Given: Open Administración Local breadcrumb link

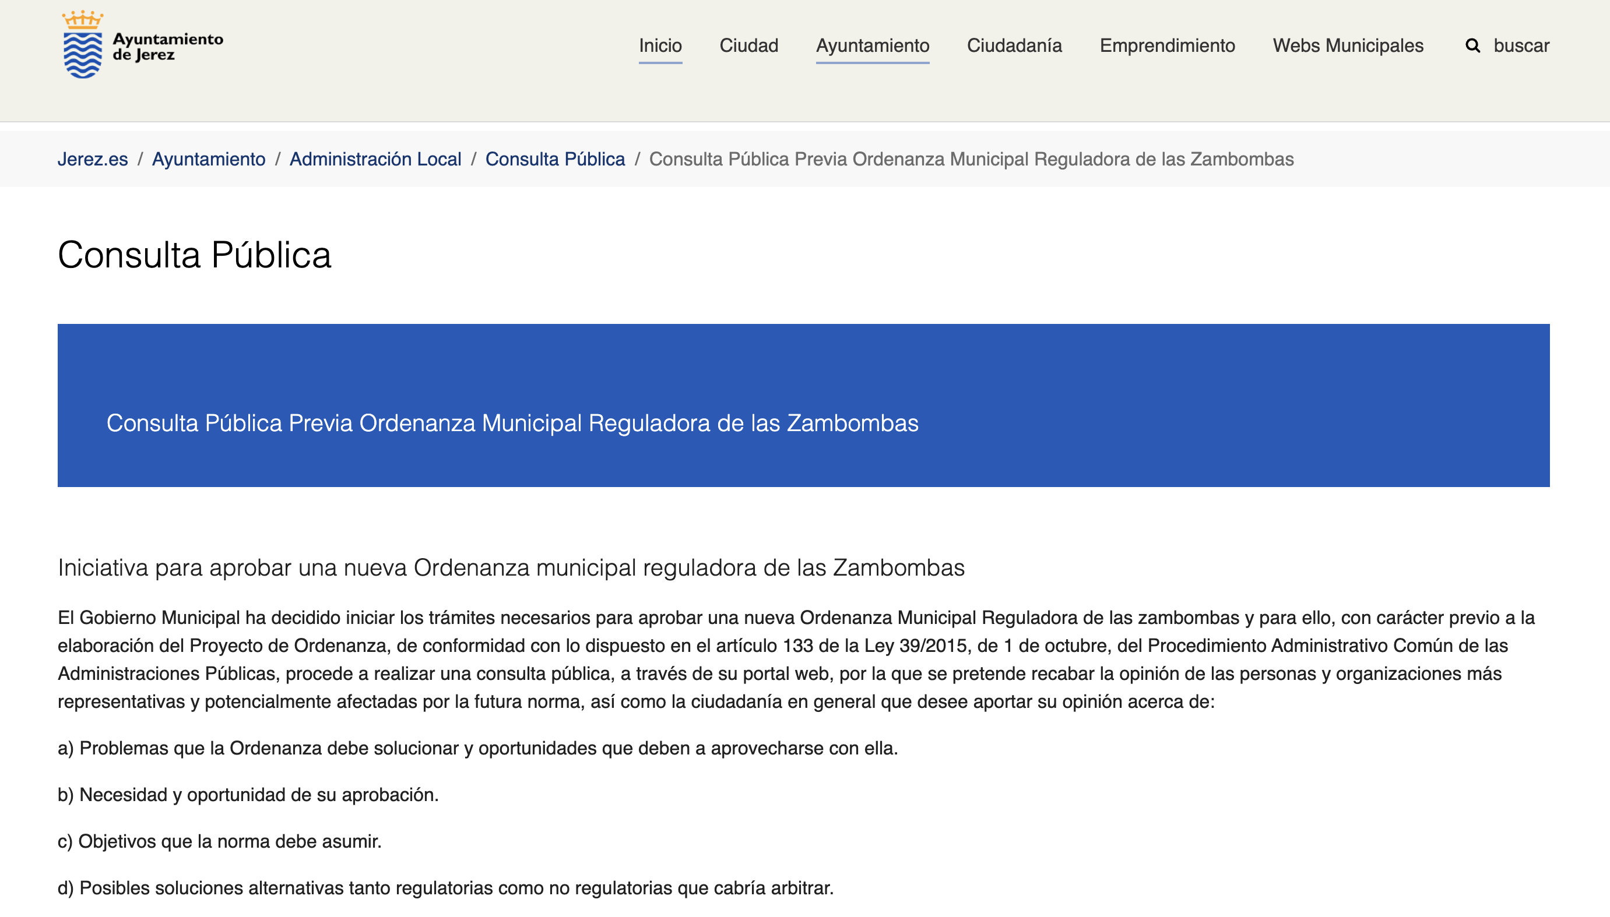Looking at the screenshot, I should point(375,160).
